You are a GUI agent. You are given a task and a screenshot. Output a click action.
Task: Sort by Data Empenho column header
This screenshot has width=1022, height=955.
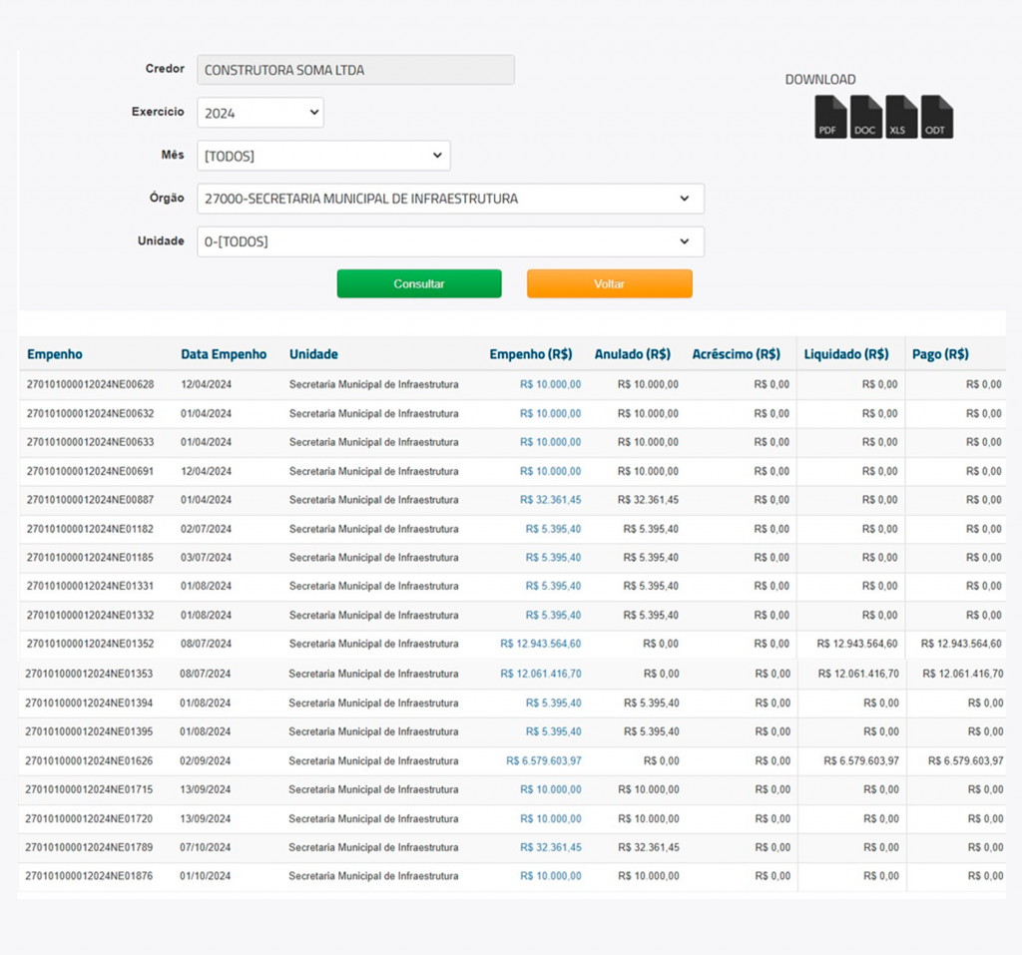coord(224,354)
